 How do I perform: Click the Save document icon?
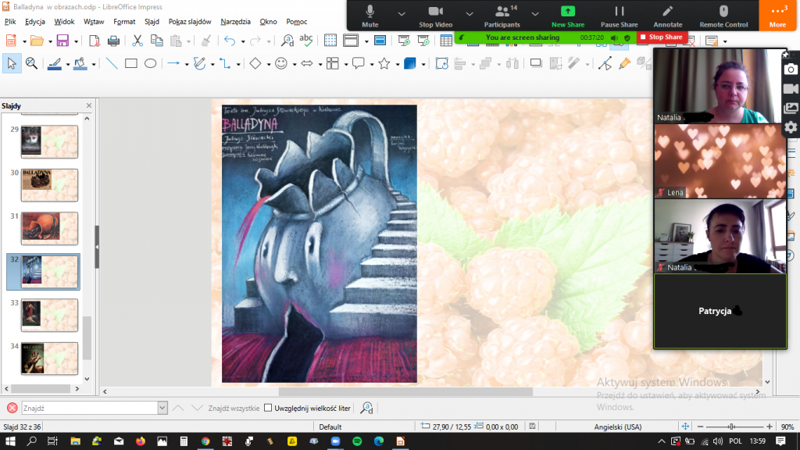(x=62, y=41)
